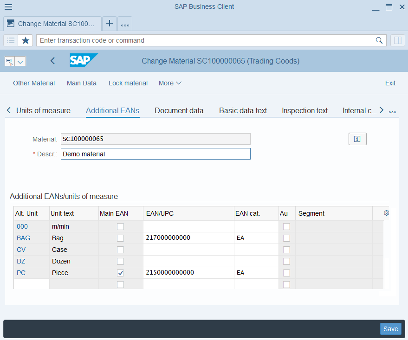Viewport: 408px width, 340px height.
Task: Toggle Main EAN checkbox for m/min row
Action: coord(120,227)
